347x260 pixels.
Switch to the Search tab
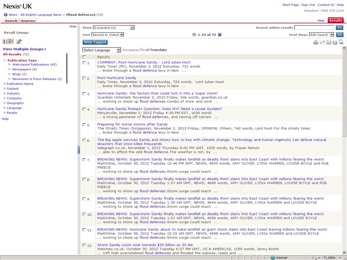pyautogui.click(x=11, y=21)
